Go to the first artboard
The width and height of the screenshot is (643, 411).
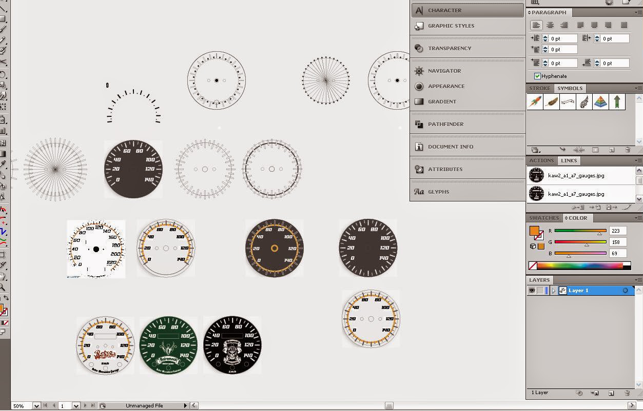click(46, 406)
